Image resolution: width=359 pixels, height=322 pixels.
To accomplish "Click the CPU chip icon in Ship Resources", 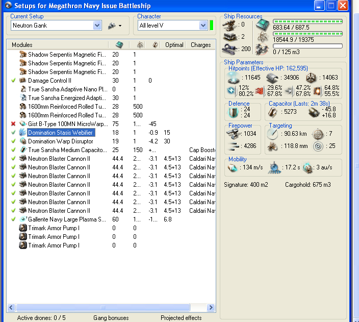I will coord(263,25).
